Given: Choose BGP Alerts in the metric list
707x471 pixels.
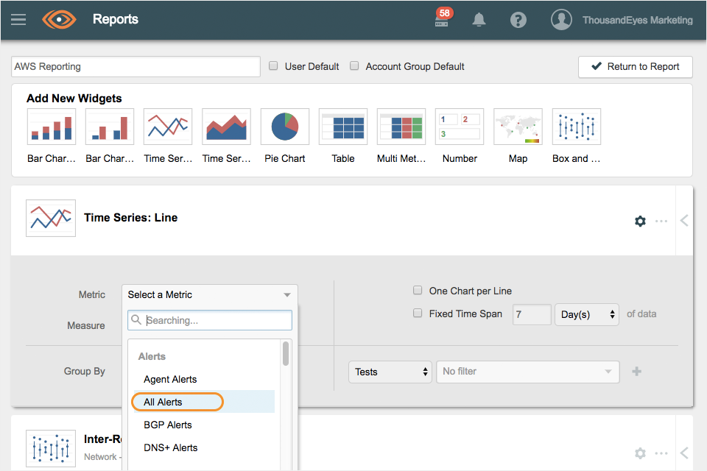Looking at the screenshot, I should tap(168, 425).
